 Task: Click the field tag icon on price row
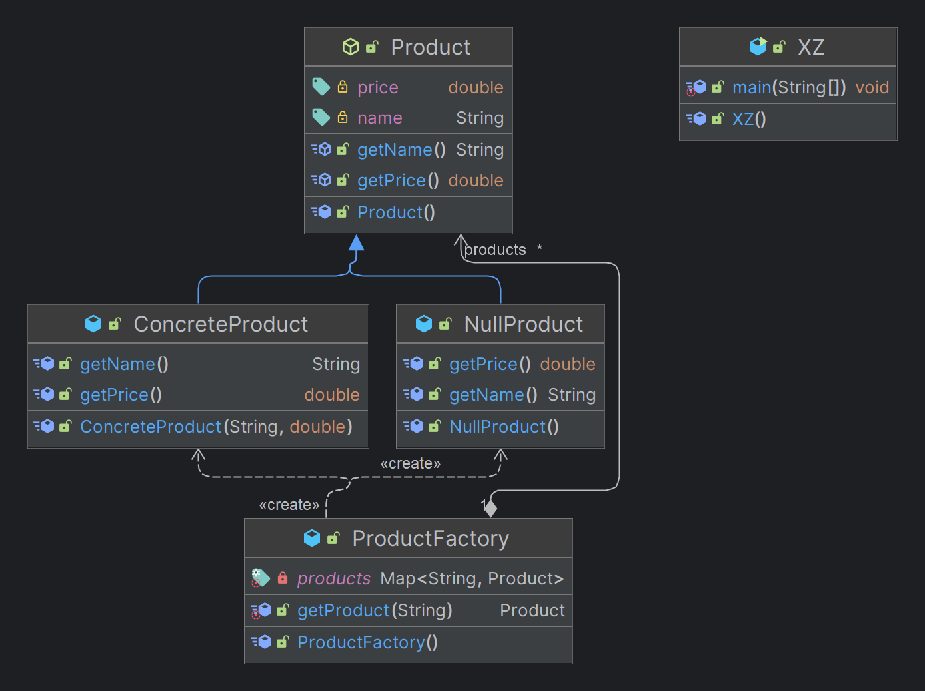[x=321, y=87]
